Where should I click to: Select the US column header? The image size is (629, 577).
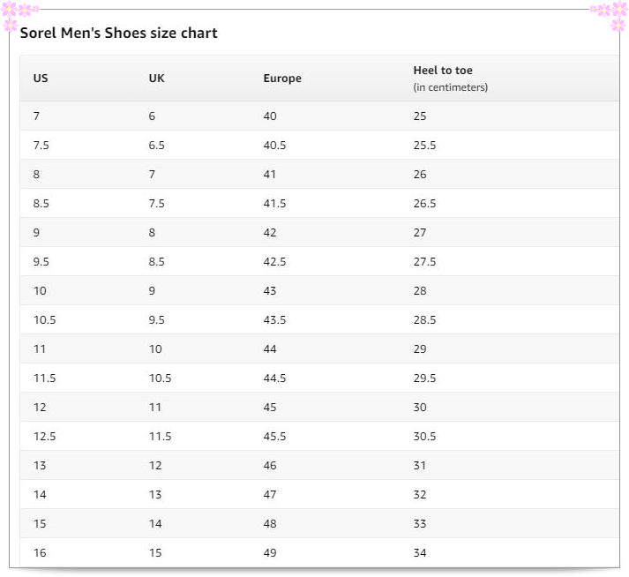[x=41, y=79]
